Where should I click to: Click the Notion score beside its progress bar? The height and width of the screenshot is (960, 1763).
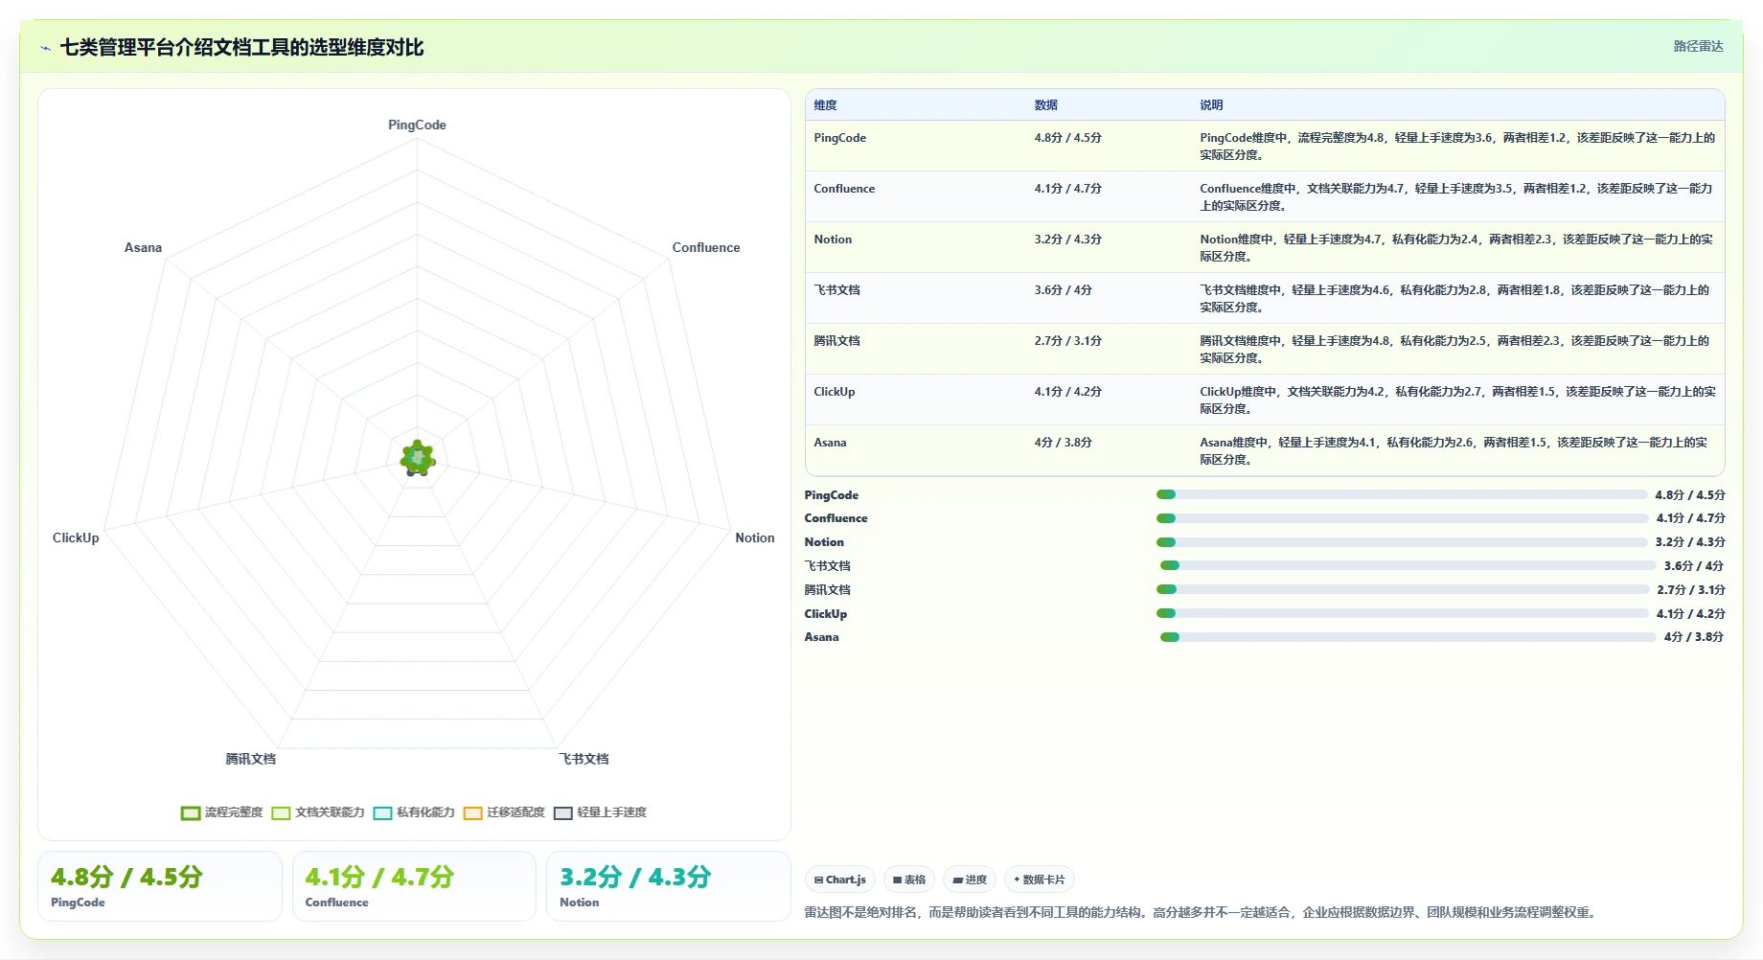pos(1690,542)
